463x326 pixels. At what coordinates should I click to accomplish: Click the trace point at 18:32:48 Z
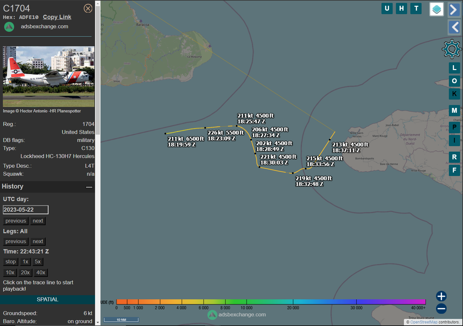(293, 173)
